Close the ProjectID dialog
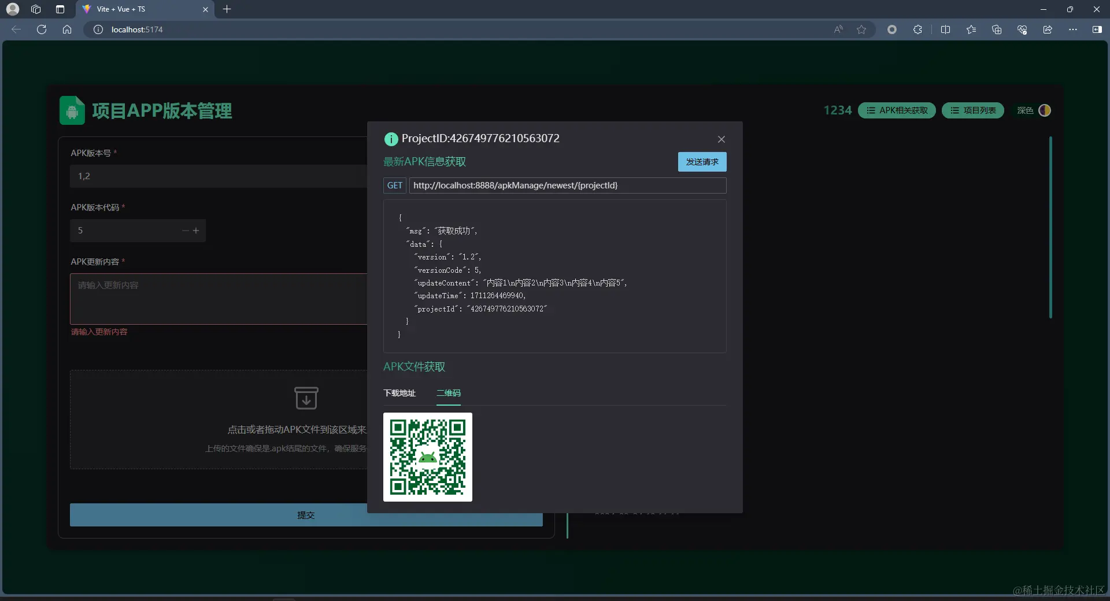 (721, 139)
